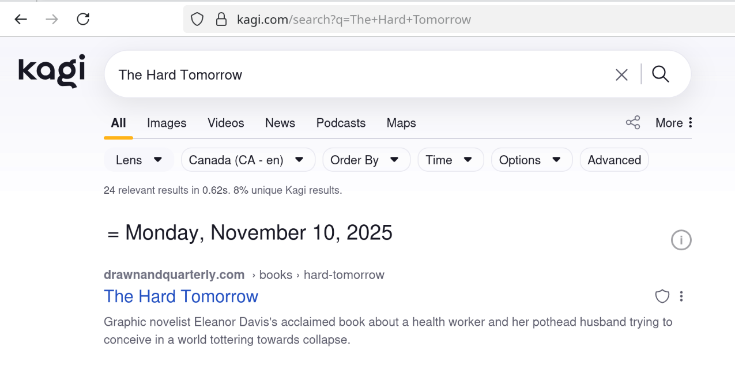The width and height of the screenshot is (735, 369).
Task: Open three-dot menu for first result
Action: (681, 296)
